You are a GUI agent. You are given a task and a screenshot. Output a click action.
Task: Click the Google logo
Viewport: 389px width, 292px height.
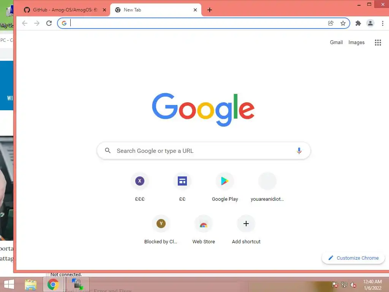pos(203,109)
